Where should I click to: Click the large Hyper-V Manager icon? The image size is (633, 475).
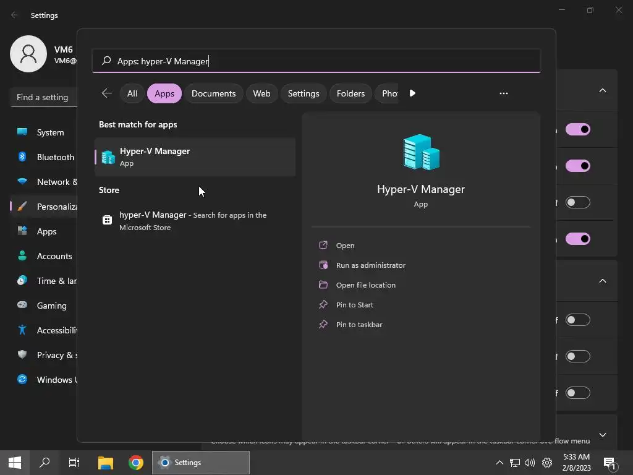coord(421,152)
